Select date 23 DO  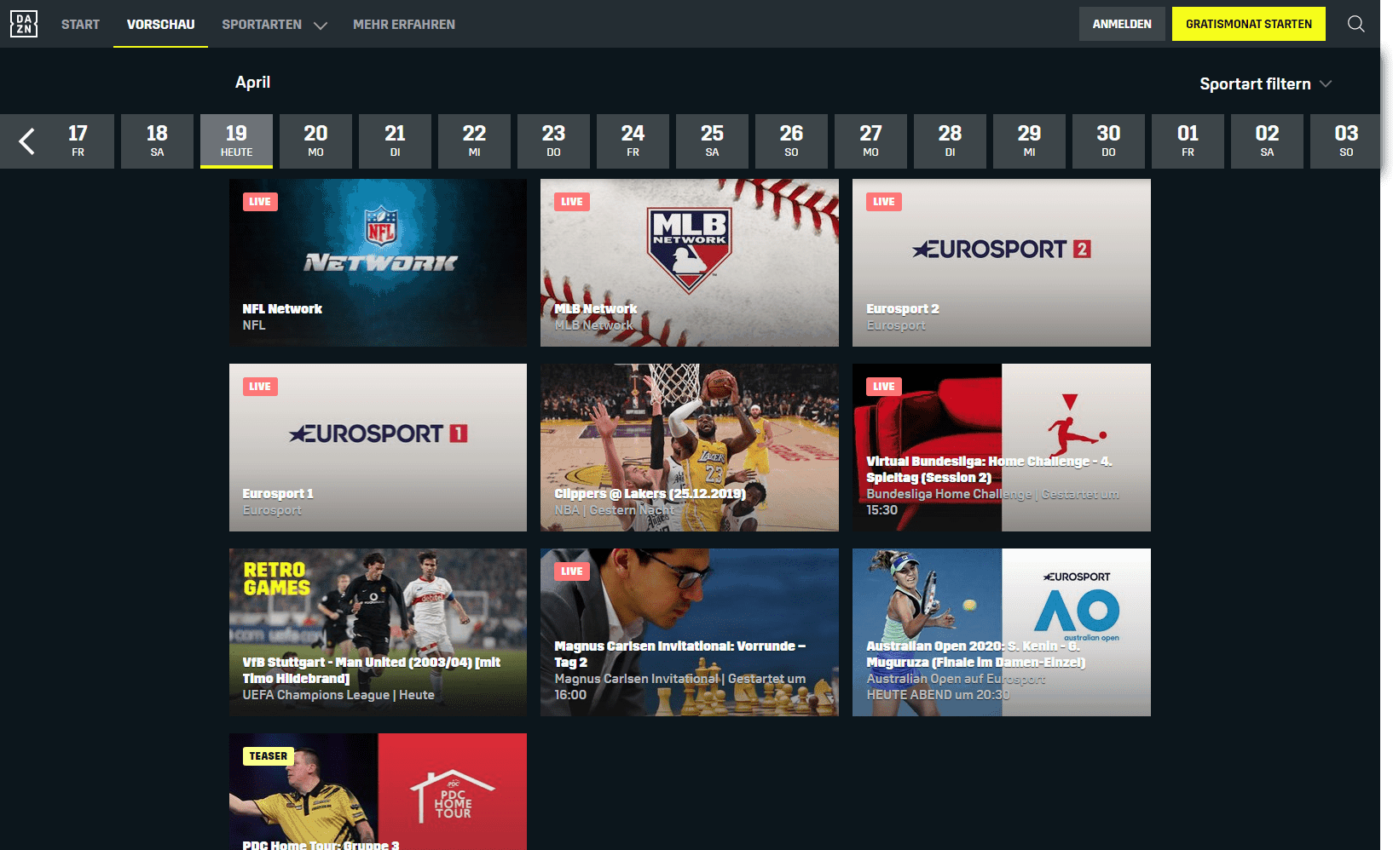pyautogui.click(x=553, y=141)
